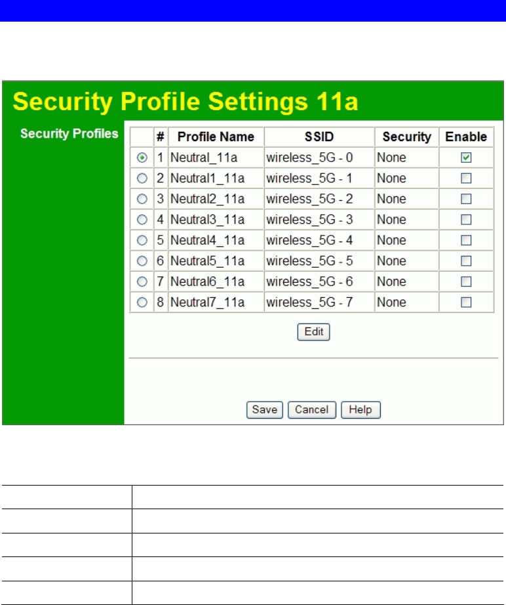This screenshot has width=506, height=605.
Task: Enable checkbox for wireless_5G - 2
Action: click(x=466, y=199)
